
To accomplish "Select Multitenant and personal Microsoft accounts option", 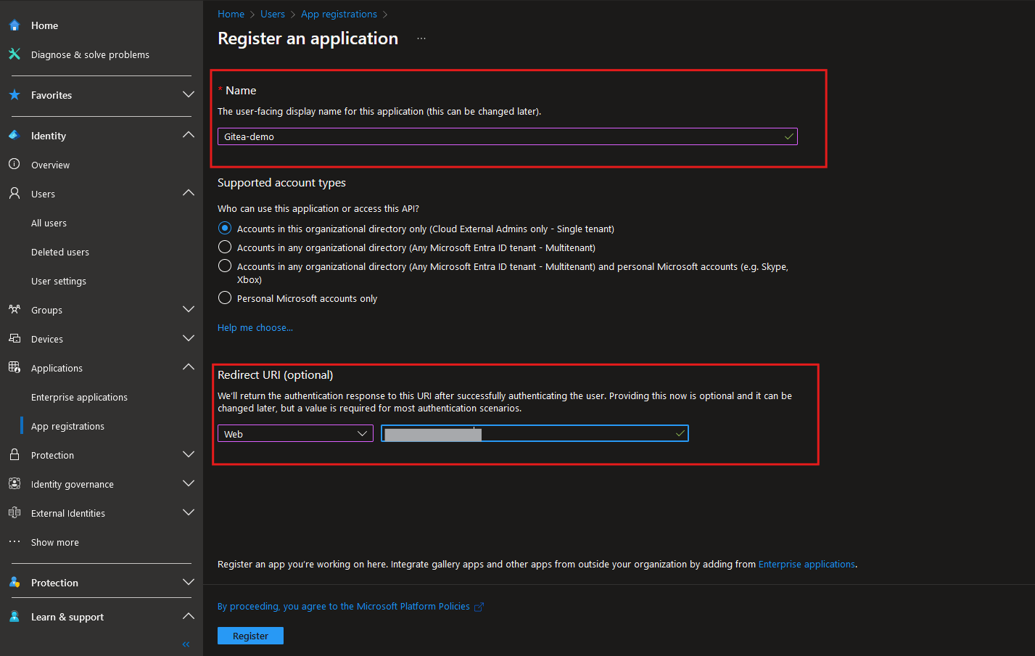I will [225, 266].
